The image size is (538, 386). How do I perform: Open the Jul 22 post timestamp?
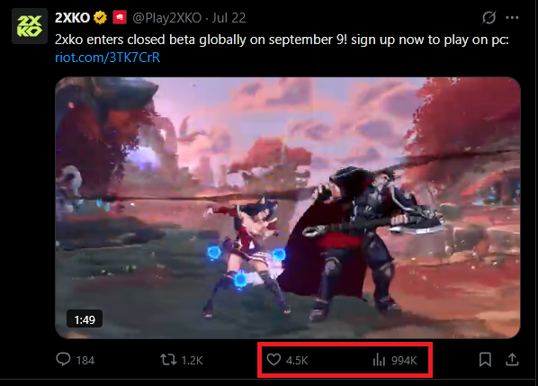[x=229, y=18]
